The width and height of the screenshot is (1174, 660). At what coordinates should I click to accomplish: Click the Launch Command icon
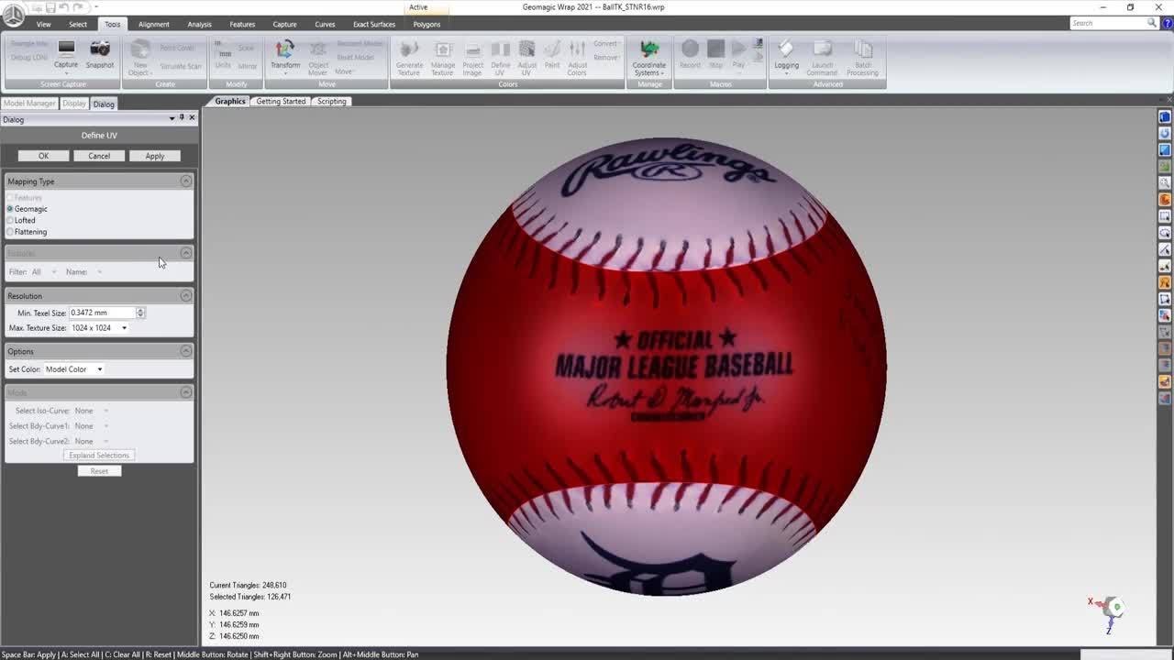(822, 57)
